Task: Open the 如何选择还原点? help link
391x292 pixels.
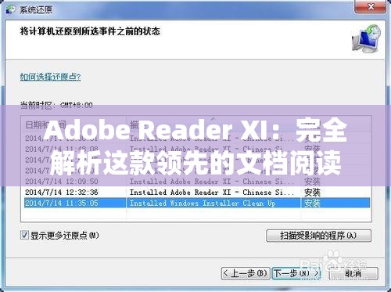Action: tap(50, 77)
